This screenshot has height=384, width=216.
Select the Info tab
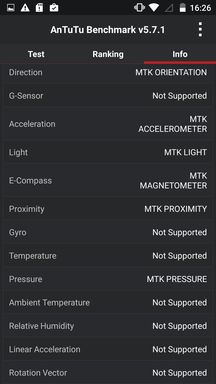(x=180, y=54)
